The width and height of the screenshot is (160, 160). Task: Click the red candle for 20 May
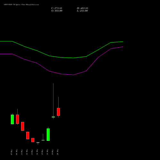[59, 112]
